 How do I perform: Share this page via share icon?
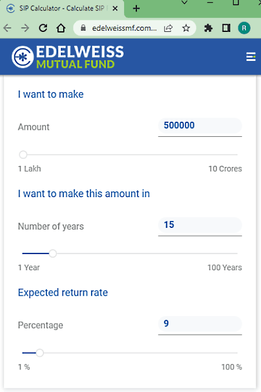[x=168, y=28]
